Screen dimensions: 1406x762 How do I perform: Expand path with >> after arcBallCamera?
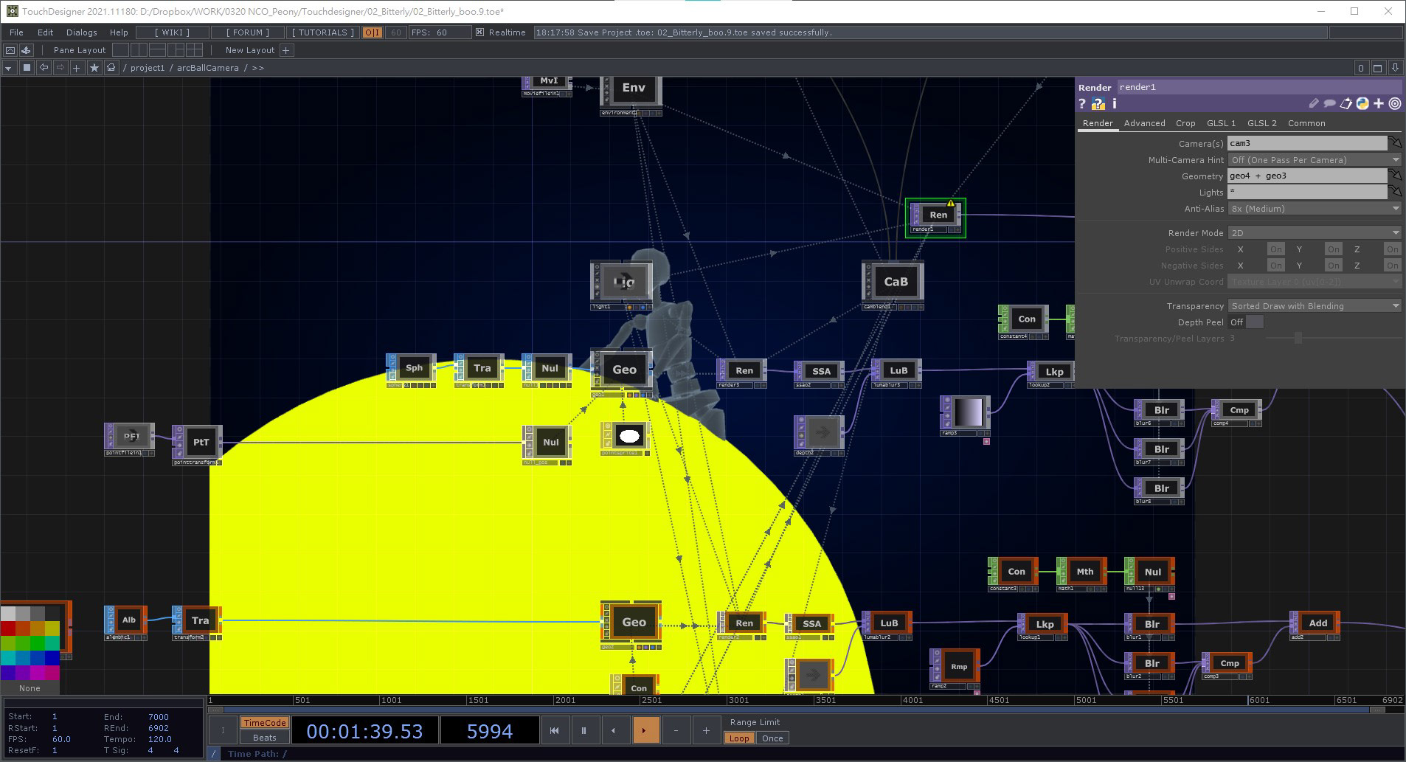click(x=257, y=68)
